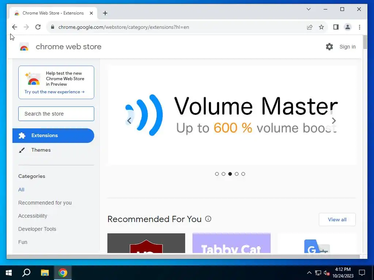Share this page using the share icon
Screen dimensions: 374x280
coord(310,27)
